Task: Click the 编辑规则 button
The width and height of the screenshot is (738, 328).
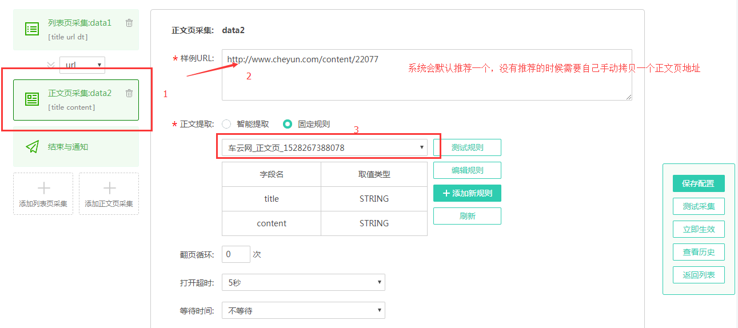Action: point(467,170)
